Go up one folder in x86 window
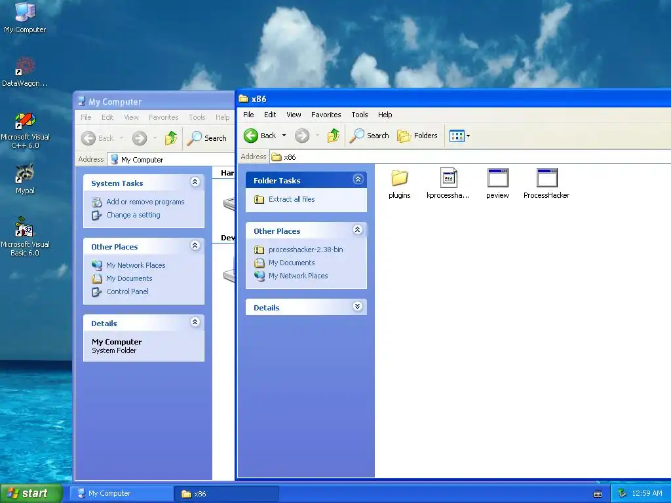The height and width of the screenshot is (503, 671). click(x=334, y=136)
